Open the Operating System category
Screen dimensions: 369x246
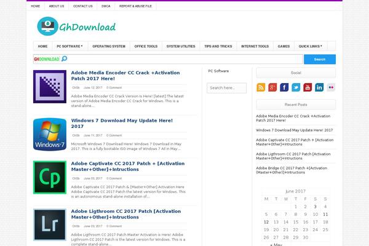pyautogui.click(x=109, y=46)
